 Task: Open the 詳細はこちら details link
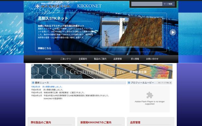(45, 48)
